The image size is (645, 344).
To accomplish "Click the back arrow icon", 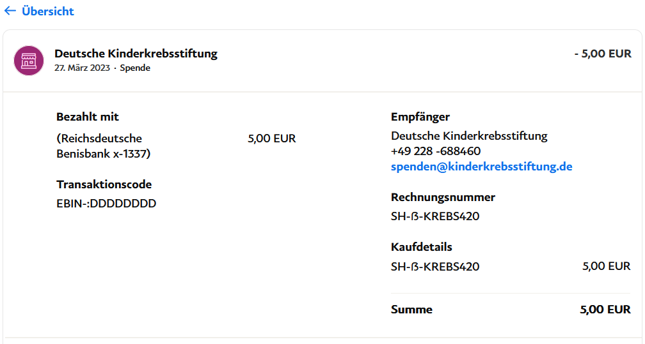I will (10, 11).
